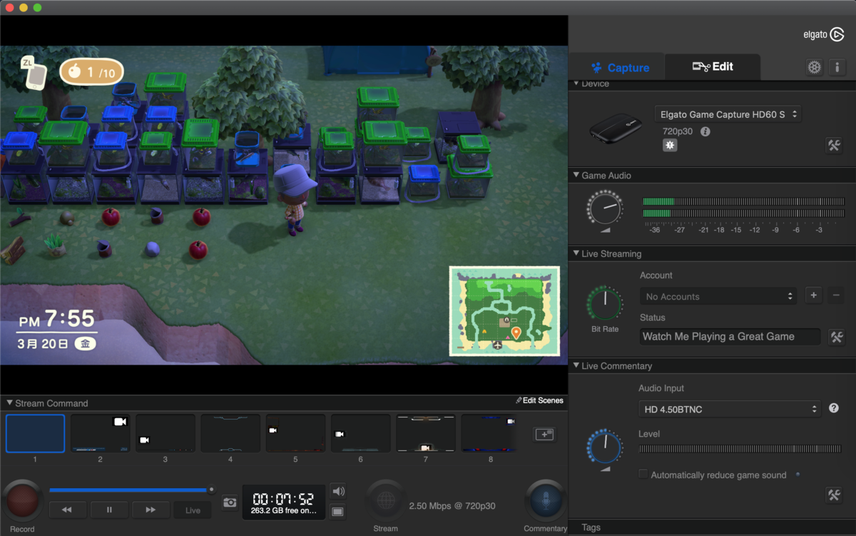The image size is (856, 536).
Task: Add a streaming account with plus button
Action: (x=814, y=295)
